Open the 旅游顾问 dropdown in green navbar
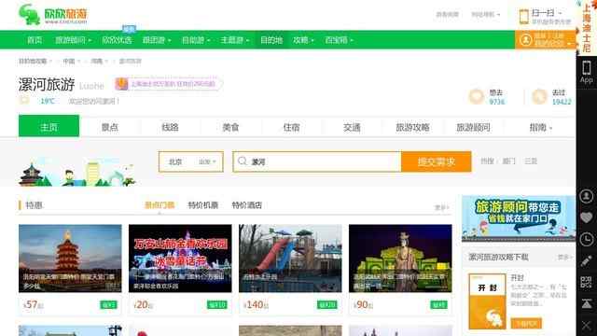Screen dimensions: 597x336 73,40
